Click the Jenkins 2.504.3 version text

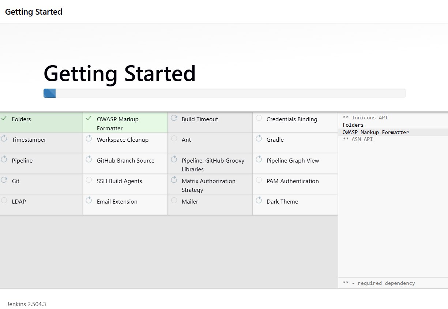pos(26,304)
